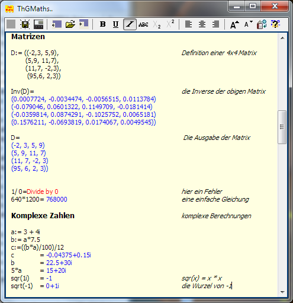This screenshot has width=293, height=303.
Task: Increase font size with large A icon
Action: (x=234, y=24)
